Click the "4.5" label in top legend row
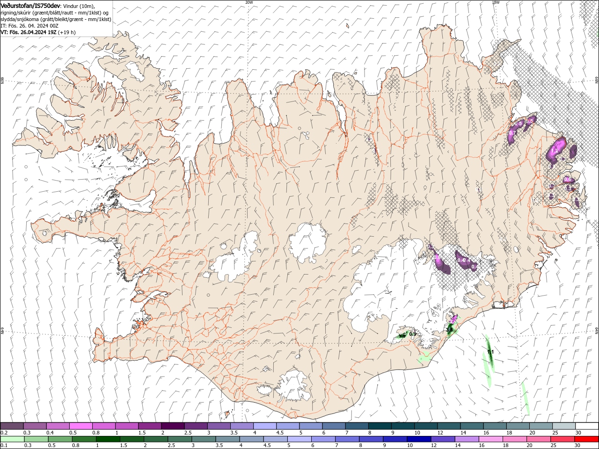This screenshot has width=599, height=449. pyautogui.click(x=280, y=433)
